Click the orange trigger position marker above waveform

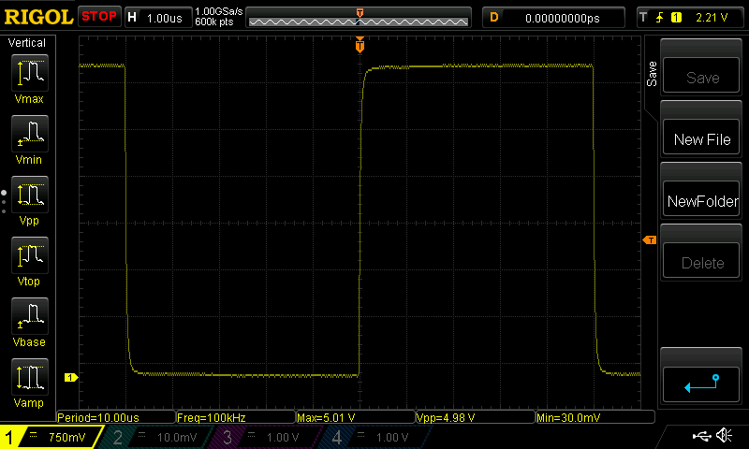click(360, 44)
